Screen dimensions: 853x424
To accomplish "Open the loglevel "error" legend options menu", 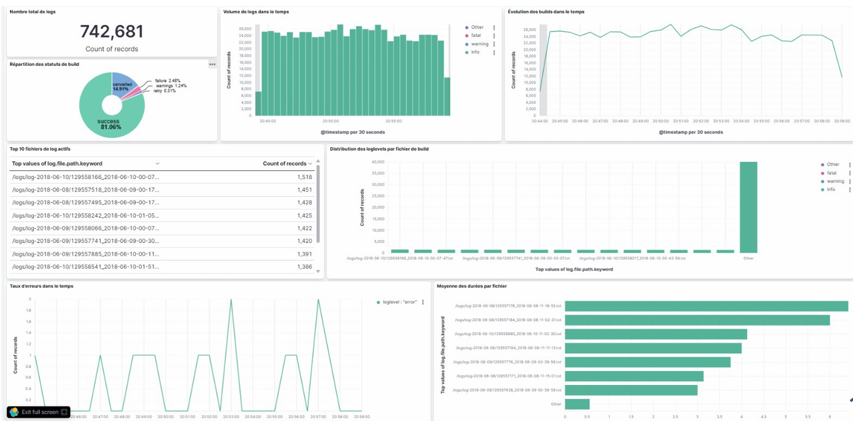I will tap(423, 302).
